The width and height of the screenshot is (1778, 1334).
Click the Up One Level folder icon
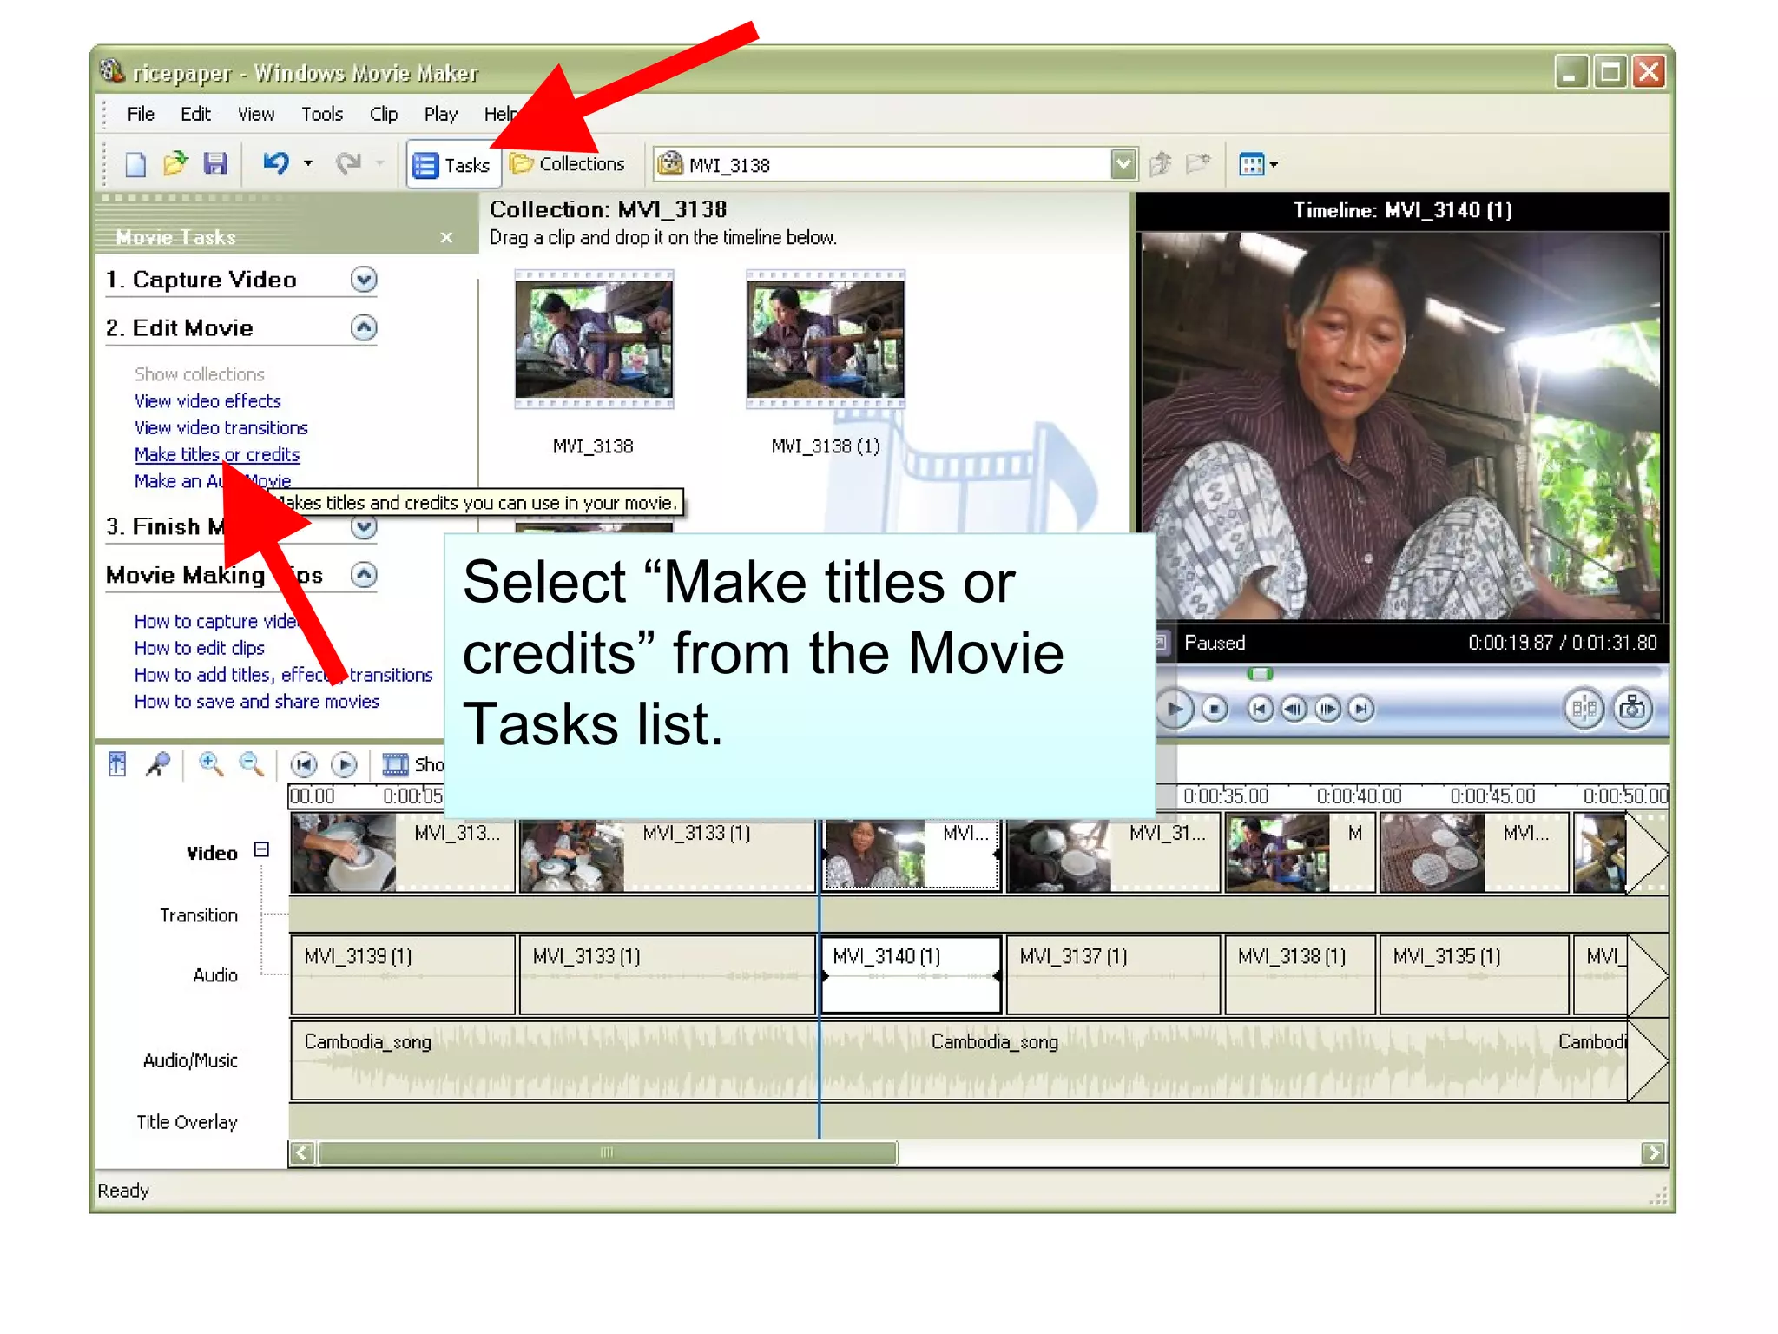coord(1161,163)
